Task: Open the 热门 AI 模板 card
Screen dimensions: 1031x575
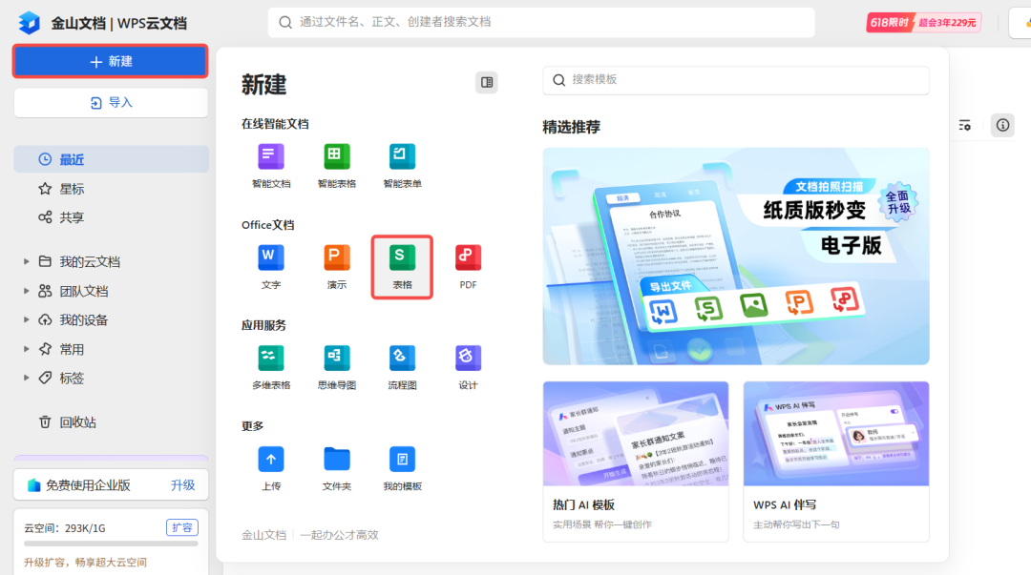Action: pyautogui.click(x=636, y=462)
